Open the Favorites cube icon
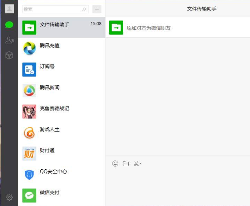 [x=10, y=55]
